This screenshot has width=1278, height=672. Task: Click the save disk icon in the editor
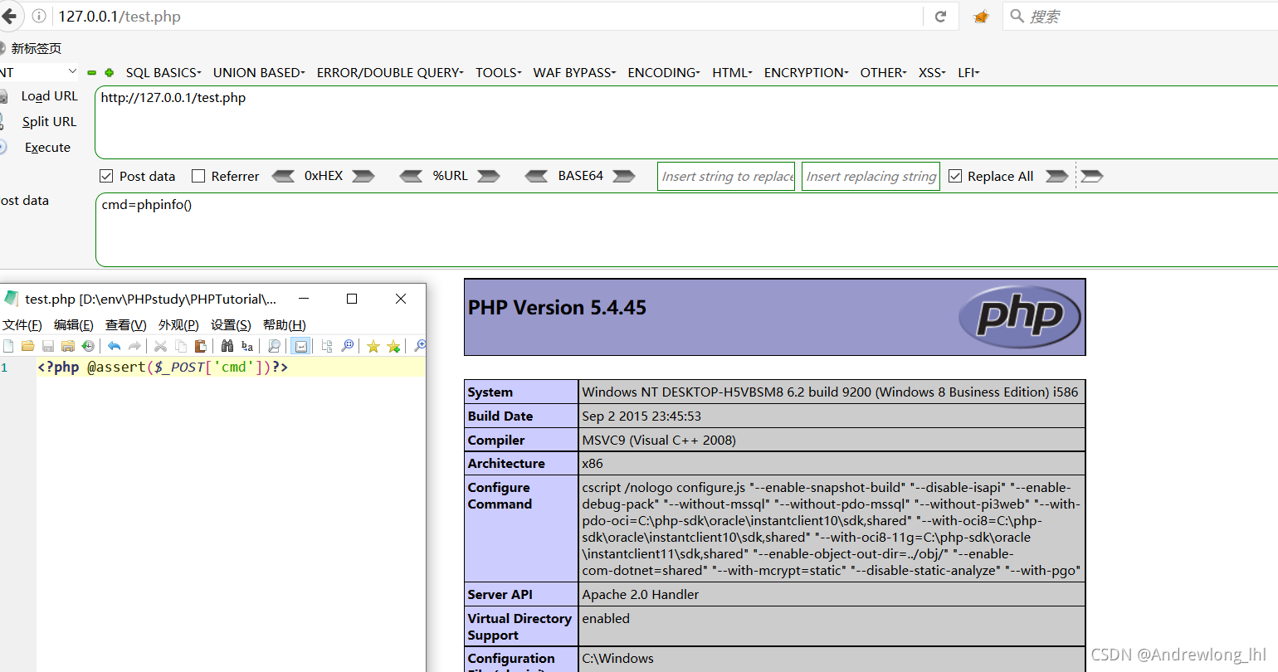pyautogui.click(x=48, y=346)
